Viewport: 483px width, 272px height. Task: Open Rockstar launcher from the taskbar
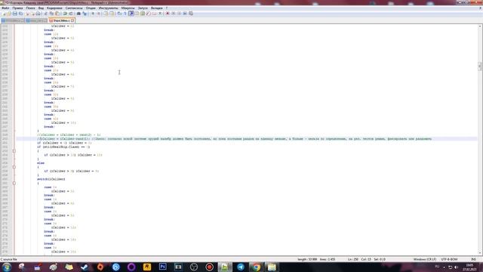(x=147, y=267)
